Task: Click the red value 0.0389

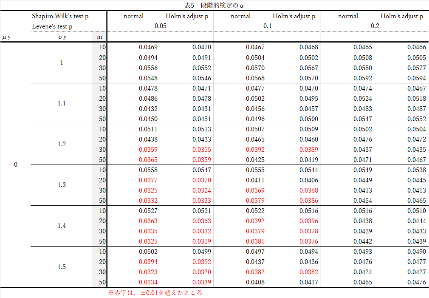Action: [309, 150]
